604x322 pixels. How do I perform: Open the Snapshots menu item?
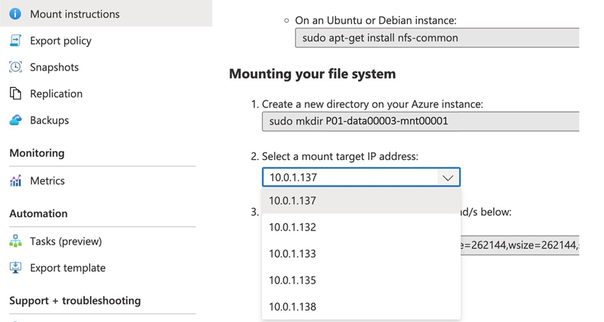(x=55, y=67)
